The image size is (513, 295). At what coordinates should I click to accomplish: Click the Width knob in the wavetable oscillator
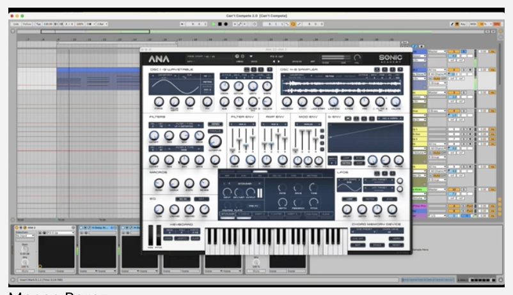coord(253,86)
